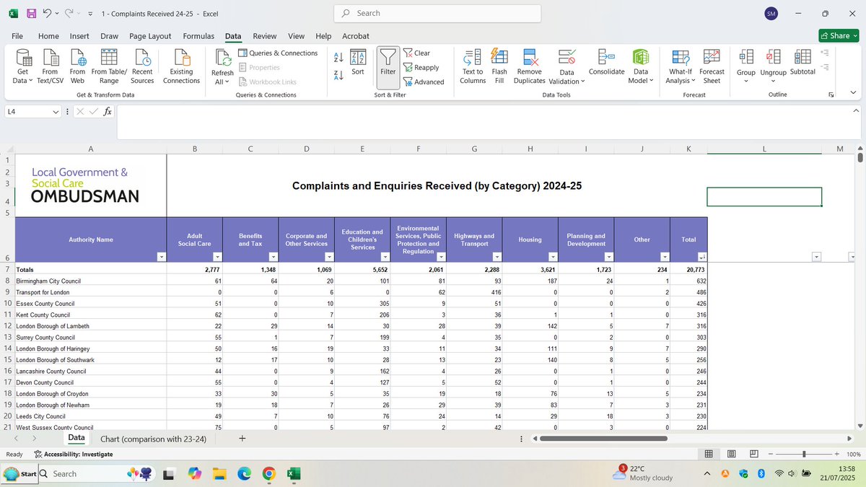Screen dimensions: 866x487
Task: Open filter dropdown for Adult Social Care
Action: coord(217,257)
